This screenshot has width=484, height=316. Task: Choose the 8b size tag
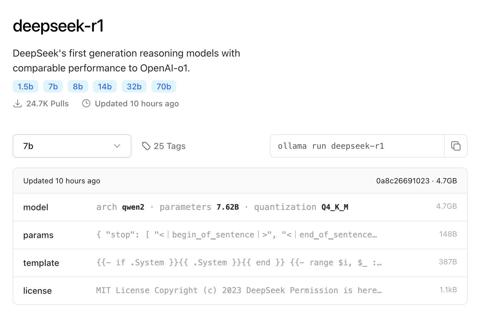(78, 87)
